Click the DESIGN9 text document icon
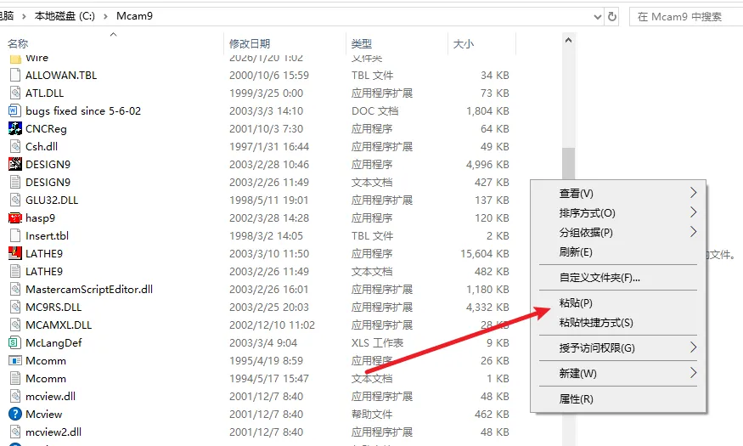The width and height of the screenshot is (743, 446). pyautogui.click(x=15, y=182)
